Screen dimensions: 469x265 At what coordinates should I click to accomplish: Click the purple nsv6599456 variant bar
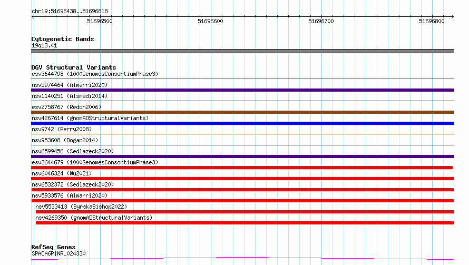(x=242, y=156)
